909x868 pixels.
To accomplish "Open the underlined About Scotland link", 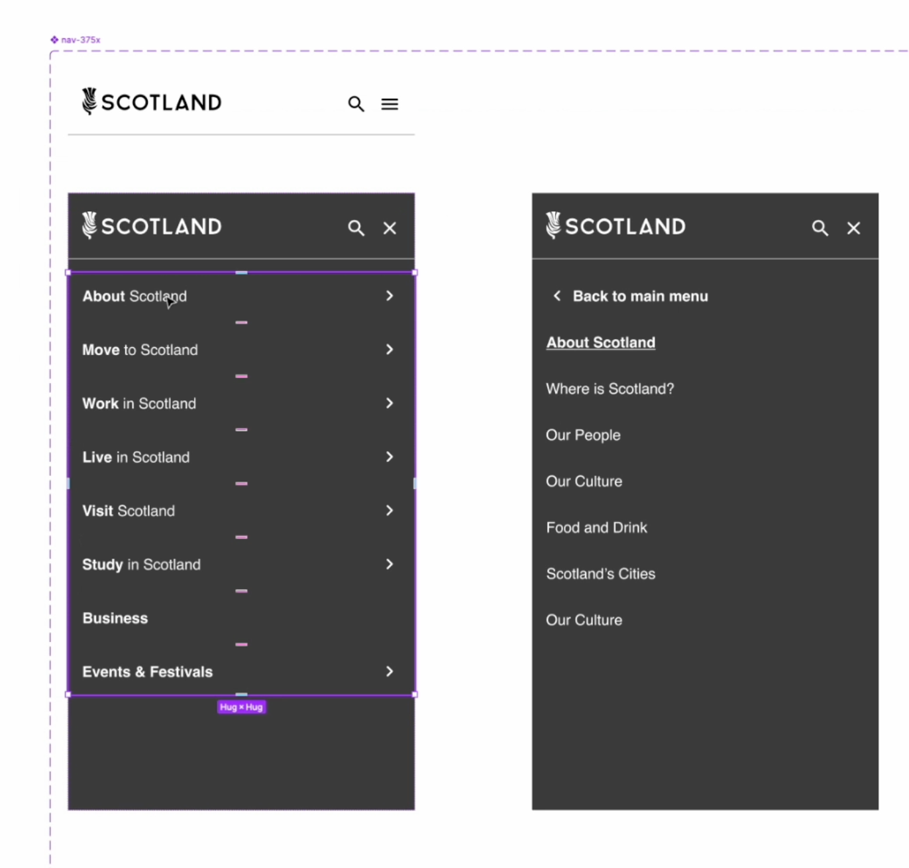I will 600,343.
